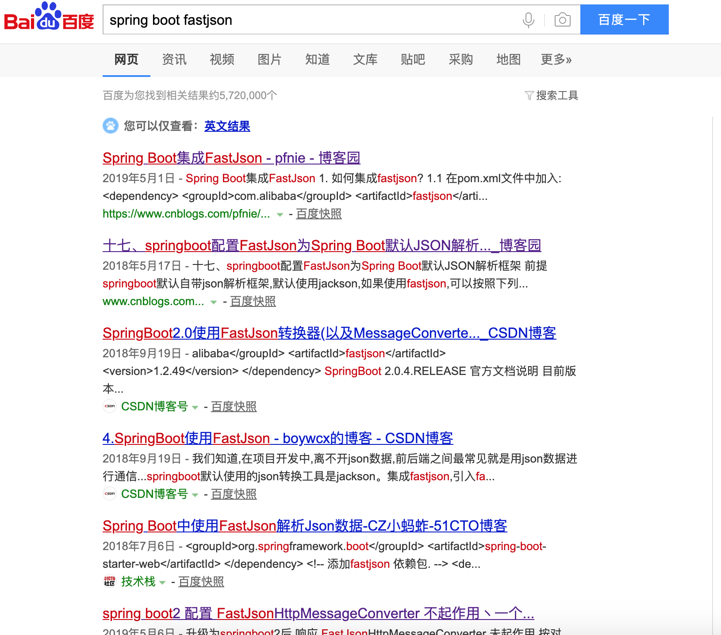Open 百度快照 for SpringBoot2.0 CSDN result
Image resolution: width=721 pixels, height=635 pixels.
234,407
